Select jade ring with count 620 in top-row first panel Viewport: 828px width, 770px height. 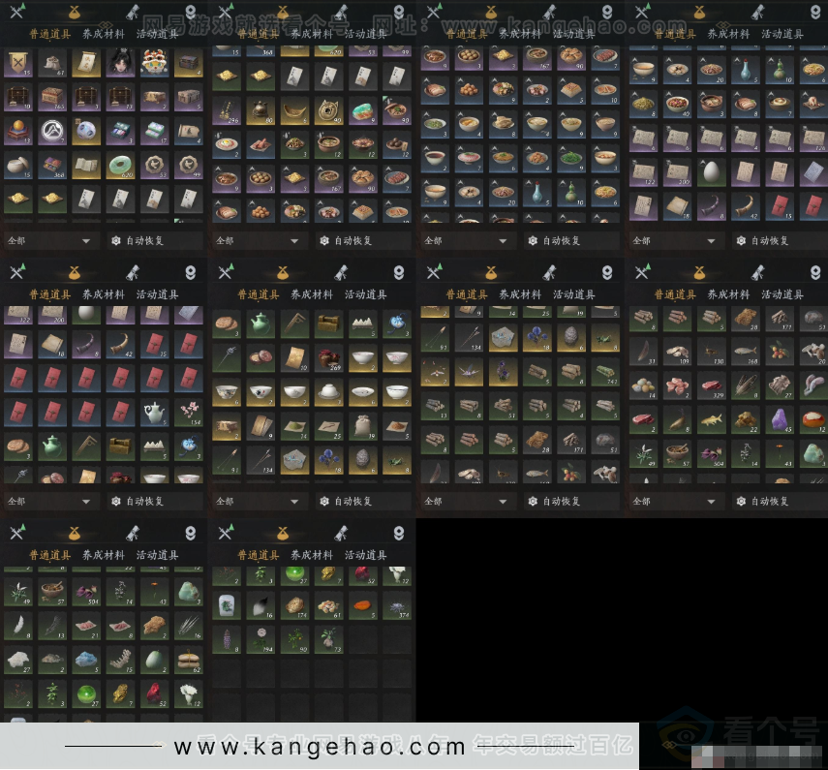tap(120, 166)
